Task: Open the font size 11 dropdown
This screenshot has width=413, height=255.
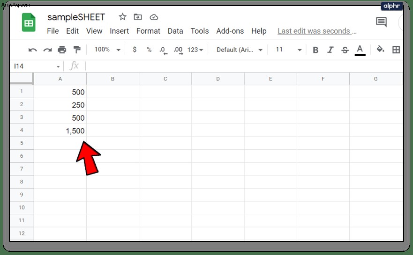Action: coord(288,50)
